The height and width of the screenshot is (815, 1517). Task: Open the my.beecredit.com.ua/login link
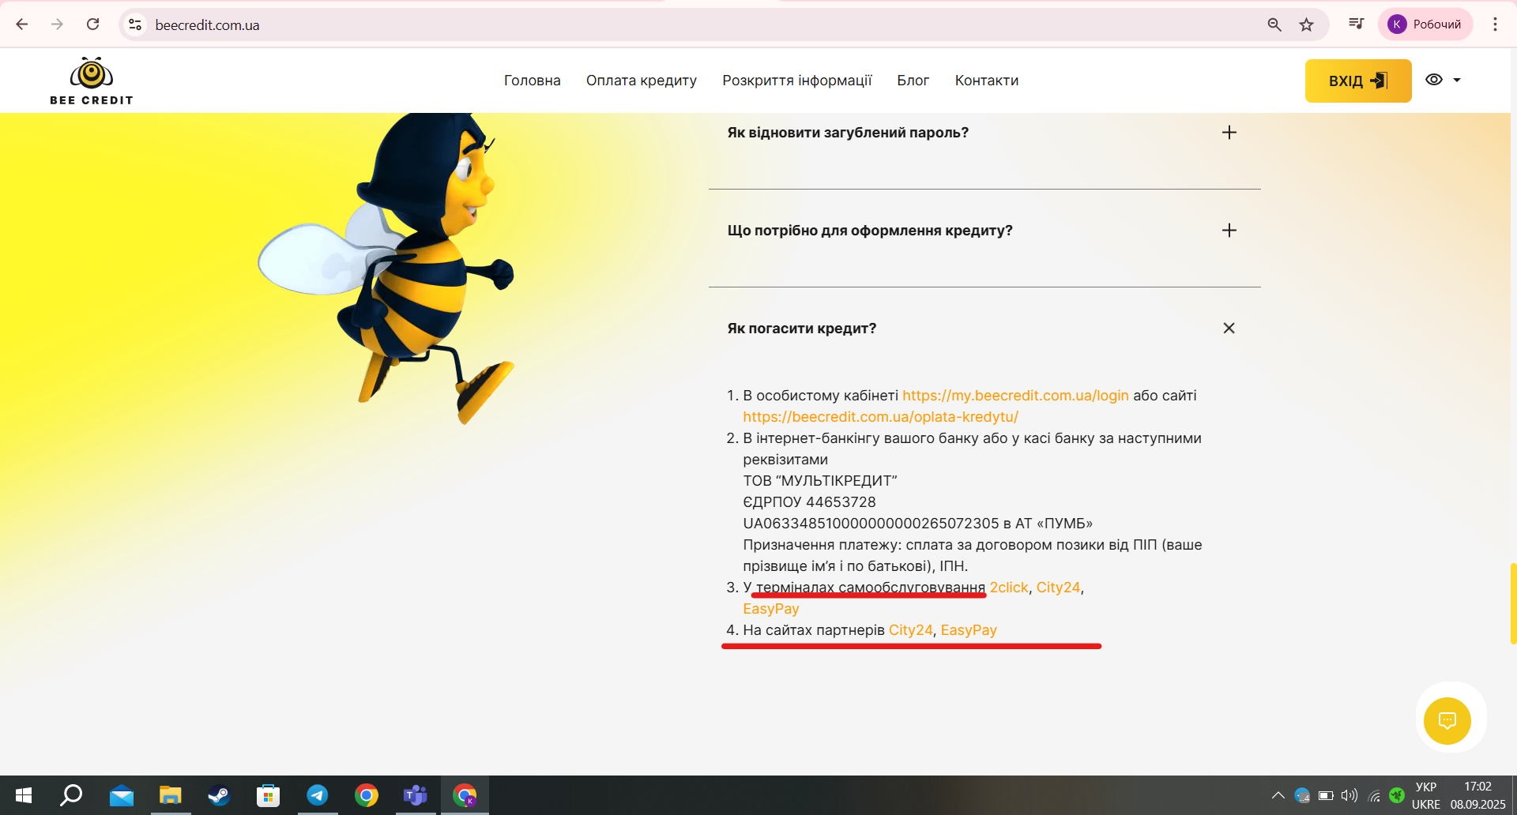point(1015,396)
